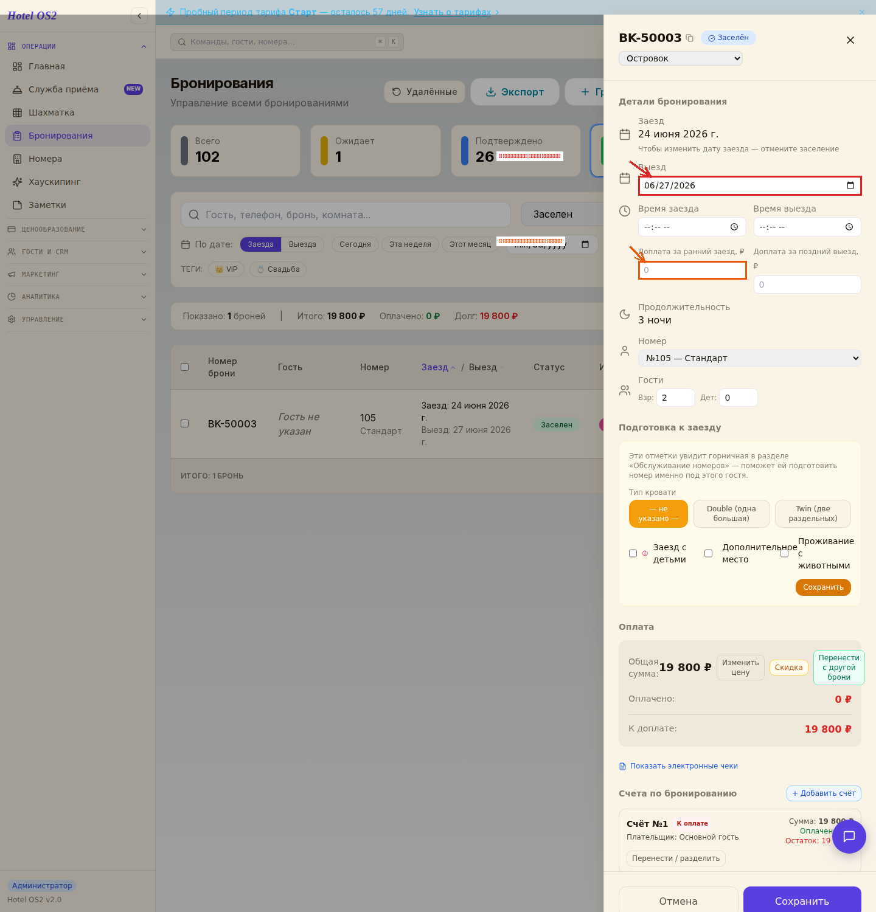Click the Всего 102 stat card
The width and height of the screenshot is (876, 912).
point(235,151)
